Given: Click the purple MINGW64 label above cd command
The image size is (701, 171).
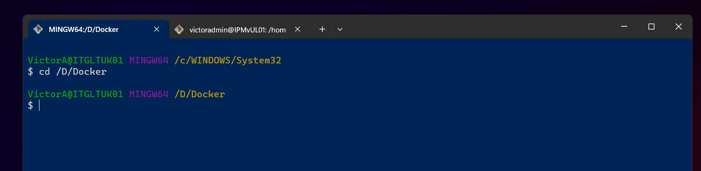Looking at the screenshot, I should (x=149, y=61).
